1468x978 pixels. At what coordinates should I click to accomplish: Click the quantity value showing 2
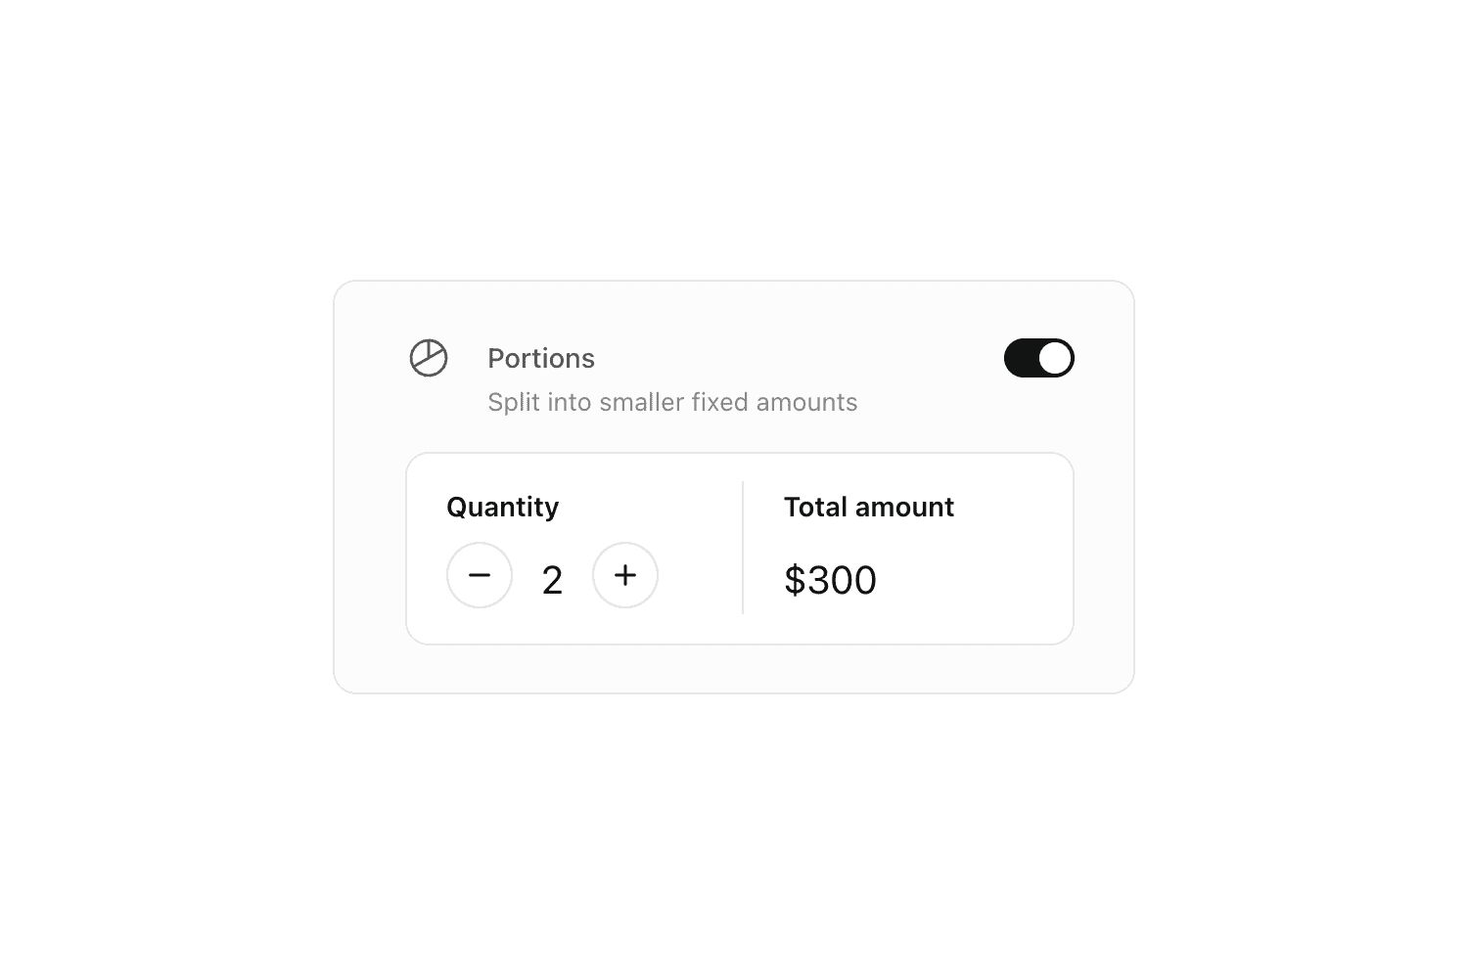[552, 579]
